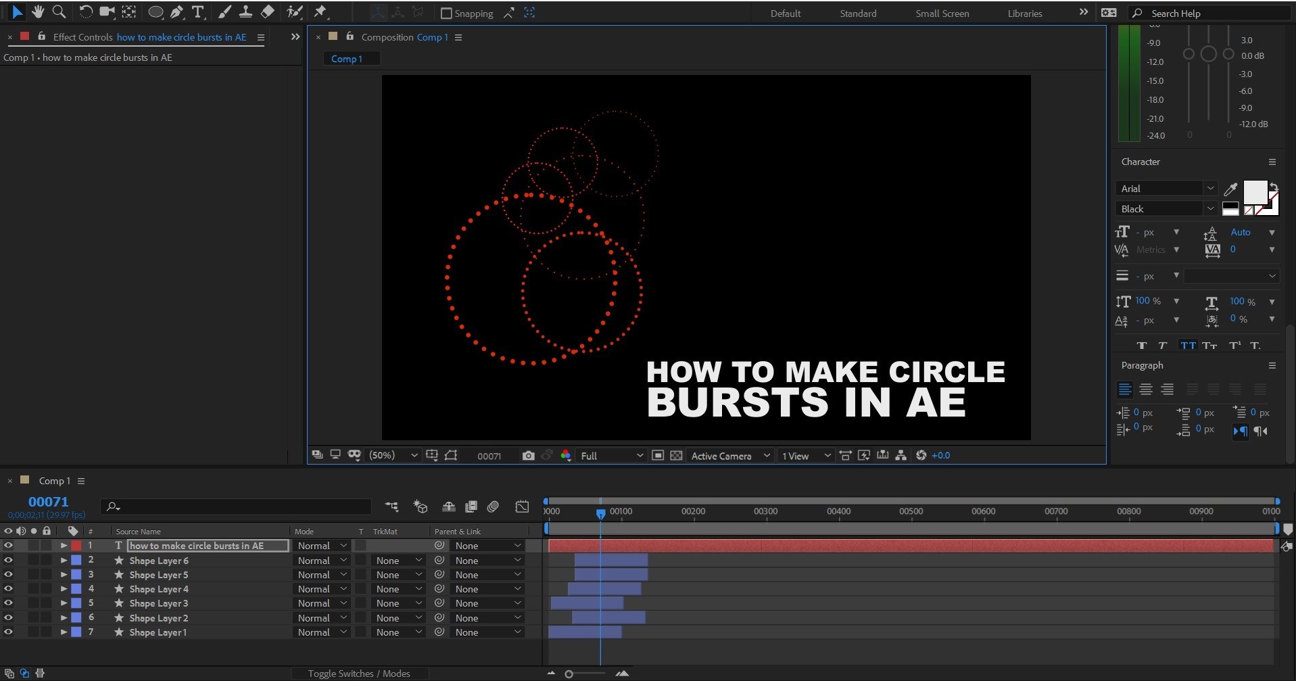Open the Graph Editor in timeline

click(522, 506)
